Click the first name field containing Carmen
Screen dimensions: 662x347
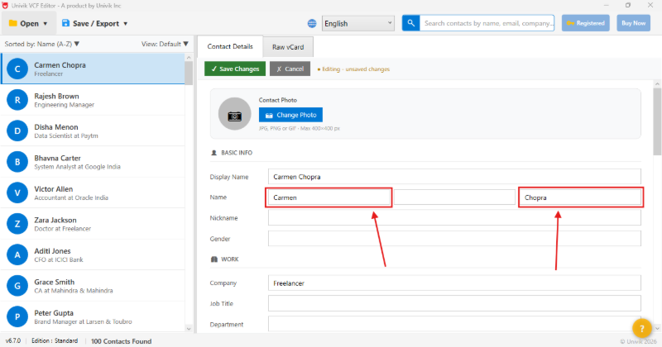tap(329, 197)
